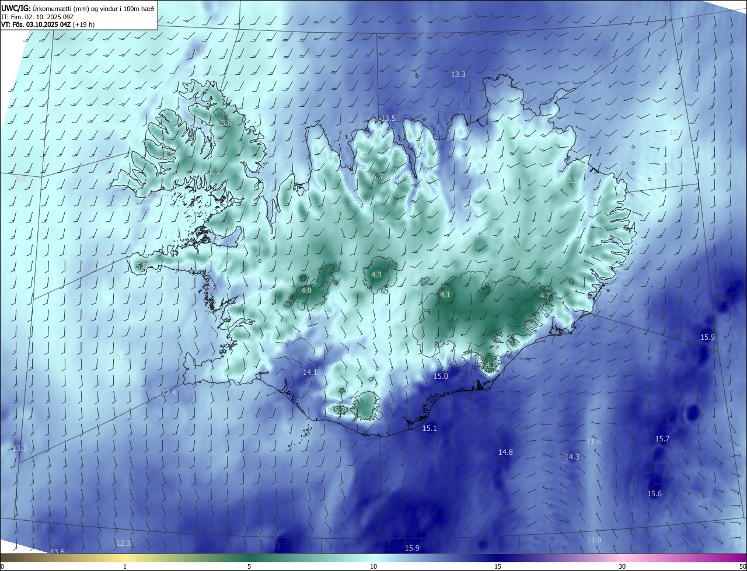Click the 11.9 value label near bottom right
This screenshot has height=571, width=747.
pos(594,539)
